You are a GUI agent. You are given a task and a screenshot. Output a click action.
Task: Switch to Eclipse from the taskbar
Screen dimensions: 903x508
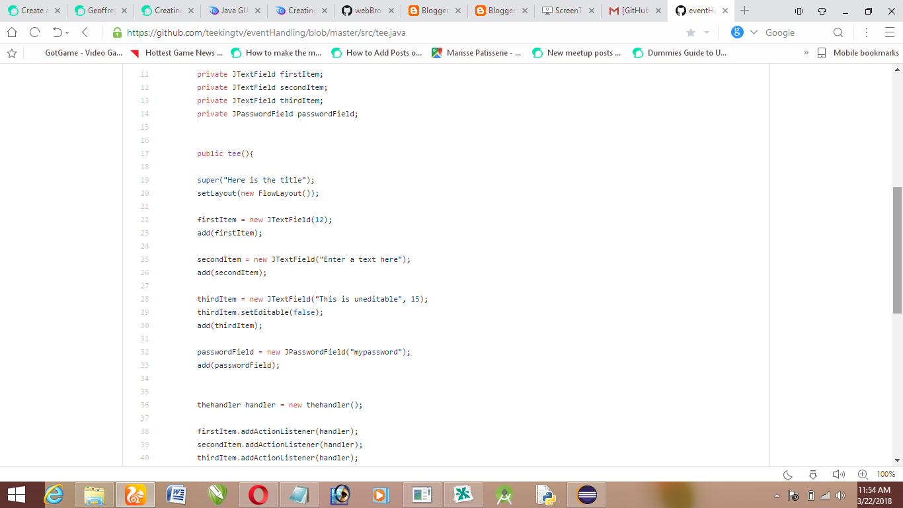point(586,495)
